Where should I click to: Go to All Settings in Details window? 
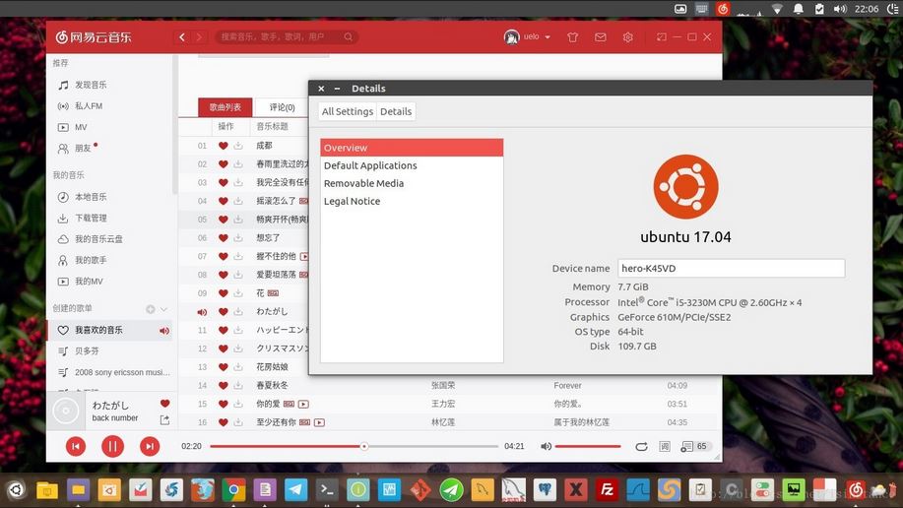(x=348, y=111)
